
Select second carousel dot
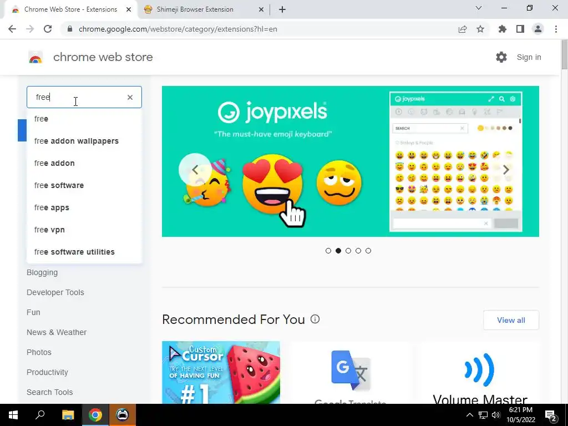coord(338,251)
